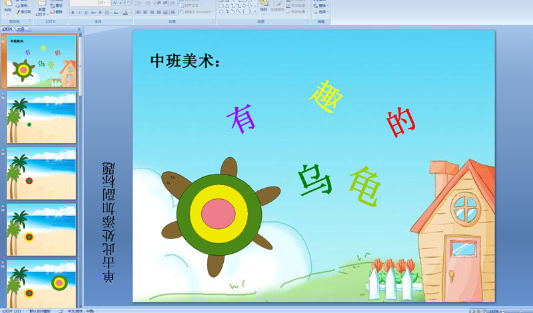Click the vertical 单击此处添加标题 placeholder
Viewport: 533px width, 313px height.
109,222
